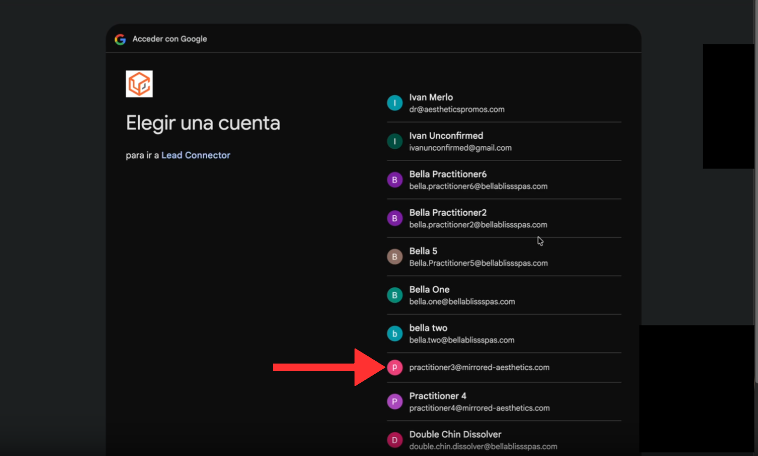Choose the Ivan Merlo account name
The image size is (758, 456).
click(431, 97)
